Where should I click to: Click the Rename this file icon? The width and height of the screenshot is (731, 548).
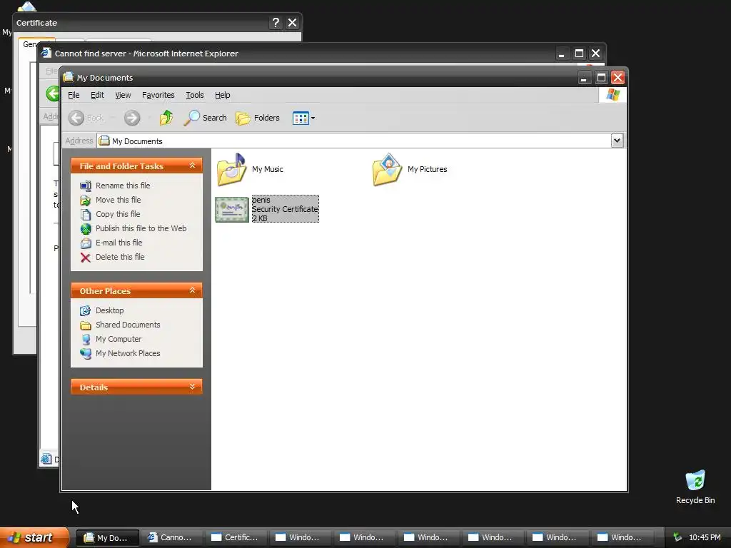[86, 186]
